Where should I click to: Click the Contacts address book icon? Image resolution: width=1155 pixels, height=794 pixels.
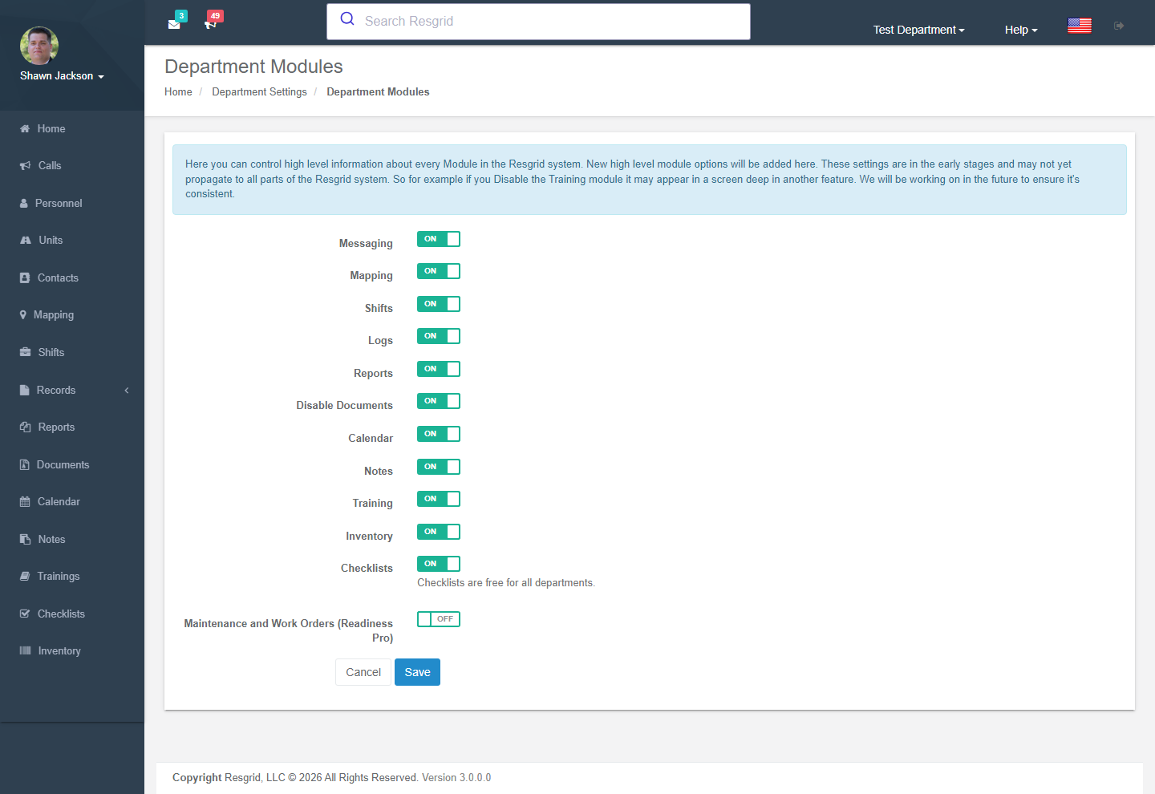(x=25, y=278)
